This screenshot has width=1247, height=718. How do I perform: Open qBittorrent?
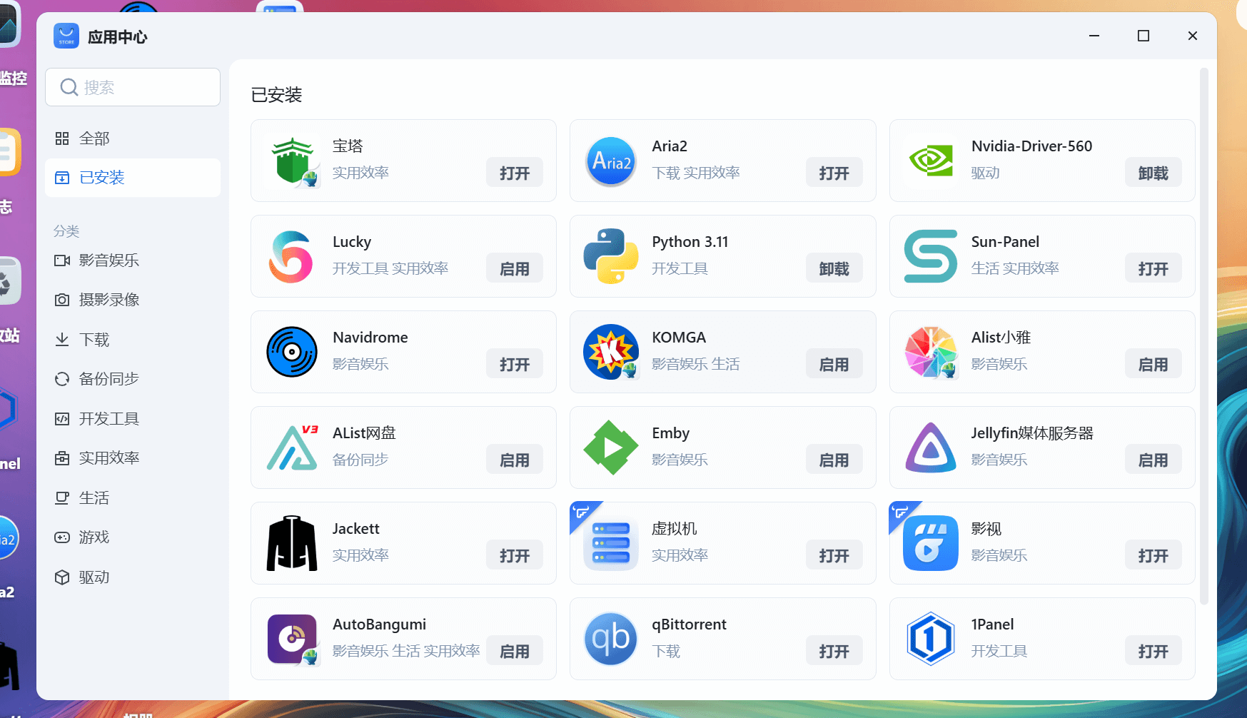point(834,651)
